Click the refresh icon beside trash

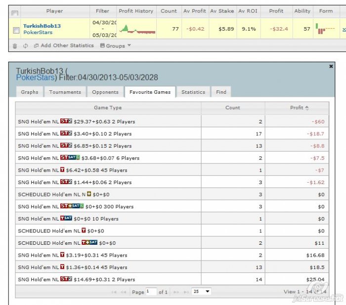(25, 46)
